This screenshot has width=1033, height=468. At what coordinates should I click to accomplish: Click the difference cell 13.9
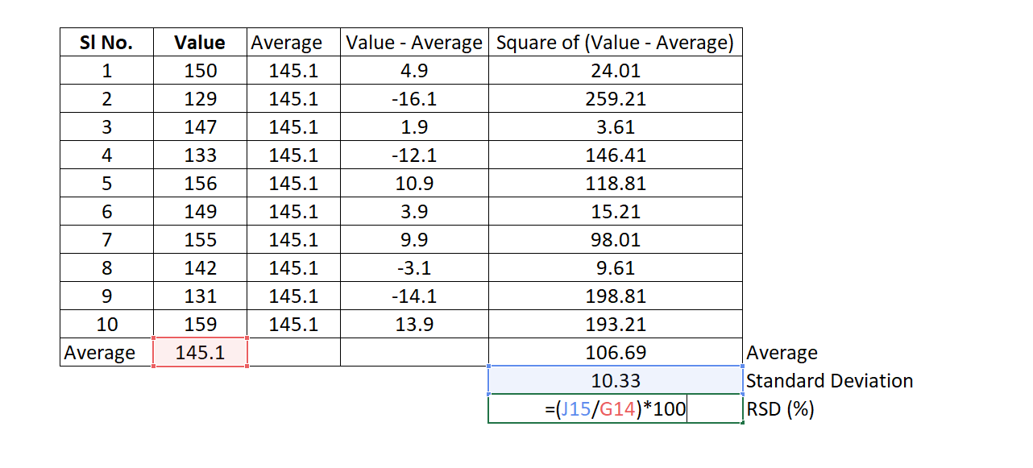(x=414, y=324)
